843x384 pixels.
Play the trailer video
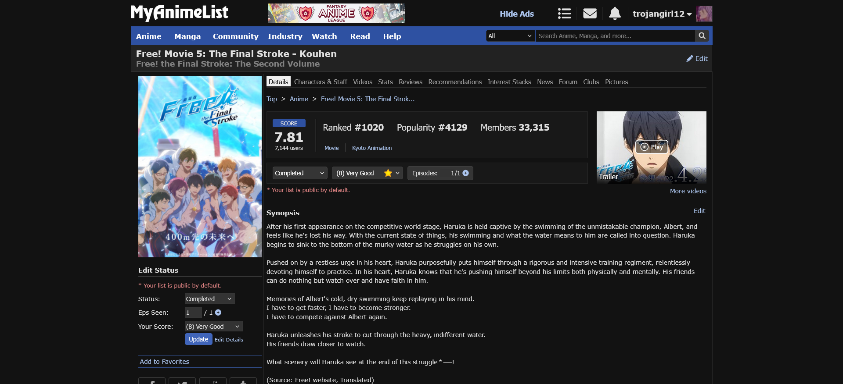coord(652,147)
